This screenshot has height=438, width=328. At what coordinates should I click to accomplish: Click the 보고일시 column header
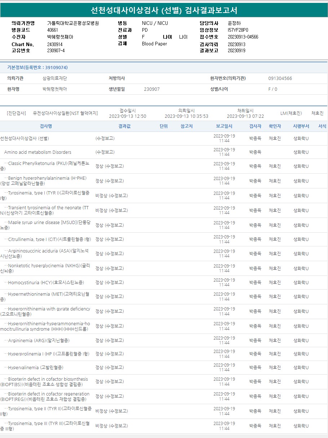[x=224, y=126]
